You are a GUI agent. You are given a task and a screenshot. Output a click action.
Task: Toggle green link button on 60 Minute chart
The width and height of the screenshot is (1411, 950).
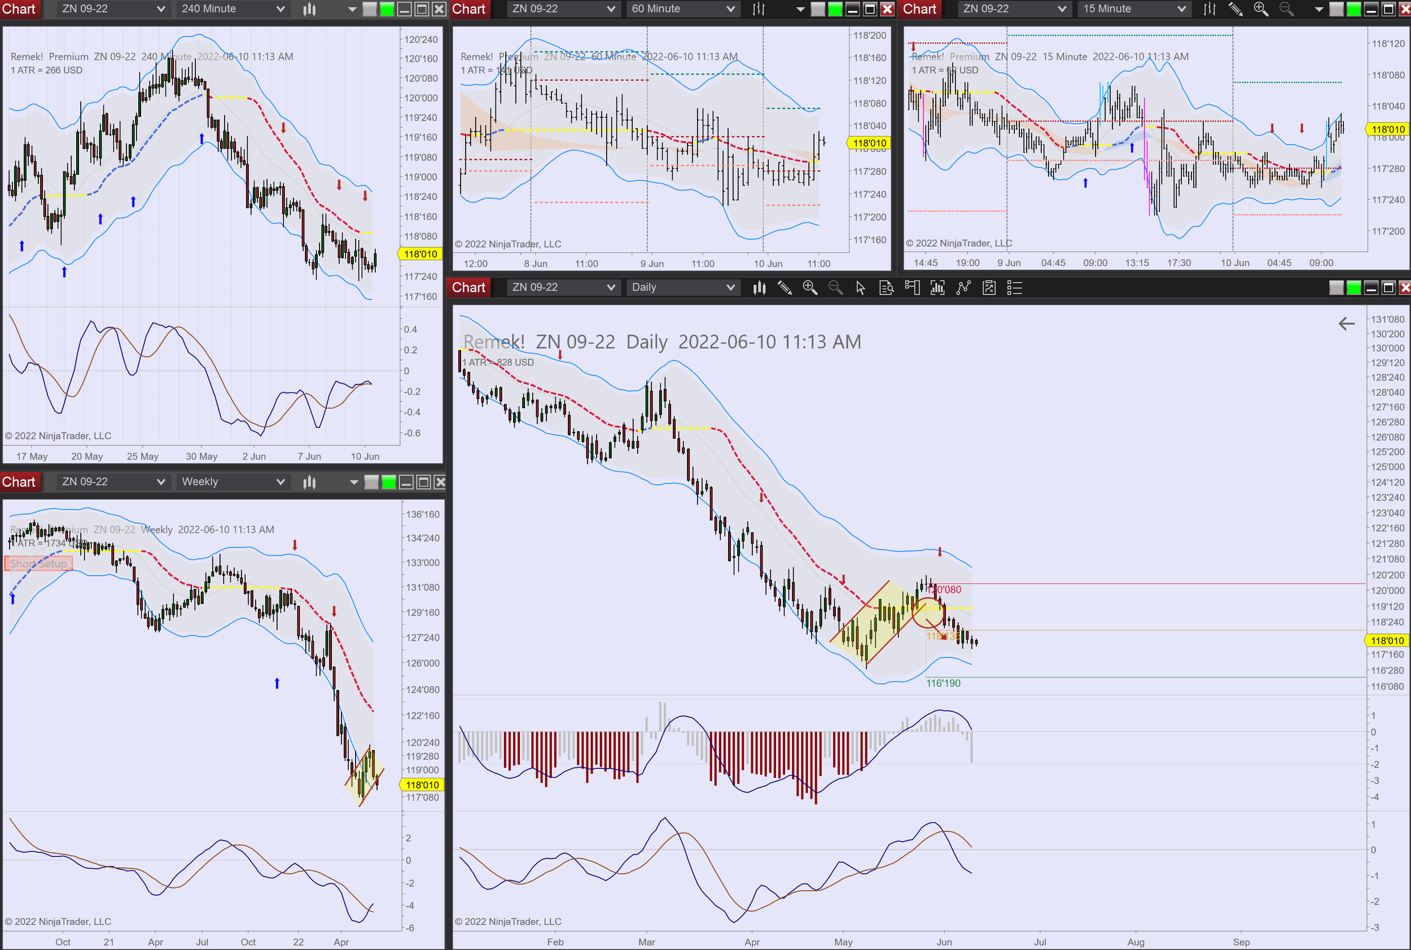(x=835, y=9)
